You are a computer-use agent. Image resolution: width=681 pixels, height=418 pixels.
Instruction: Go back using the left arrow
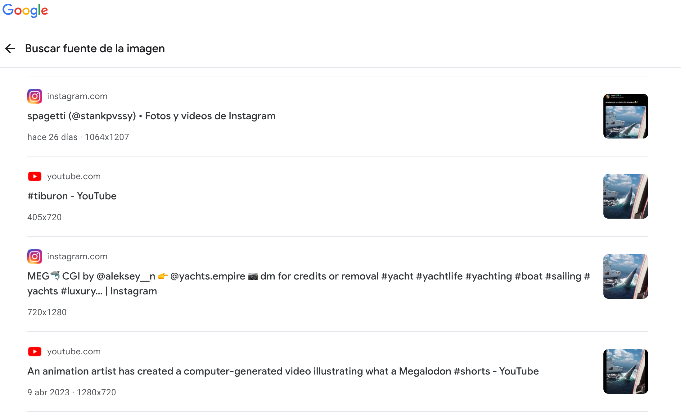pos(10,48)
